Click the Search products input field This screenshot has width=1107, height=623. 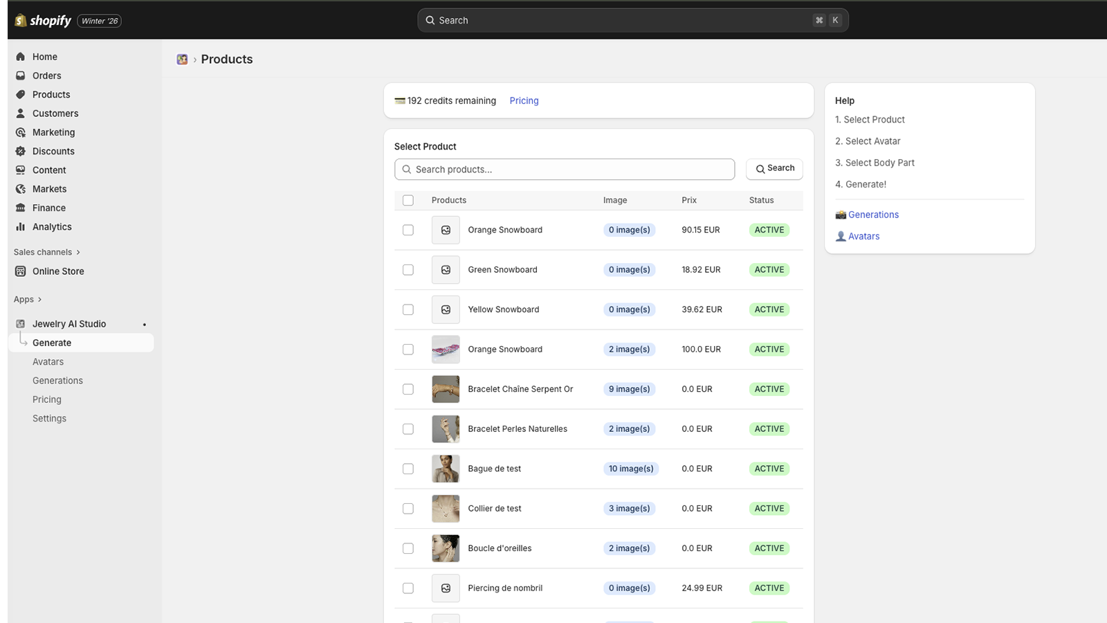[565, 170]
